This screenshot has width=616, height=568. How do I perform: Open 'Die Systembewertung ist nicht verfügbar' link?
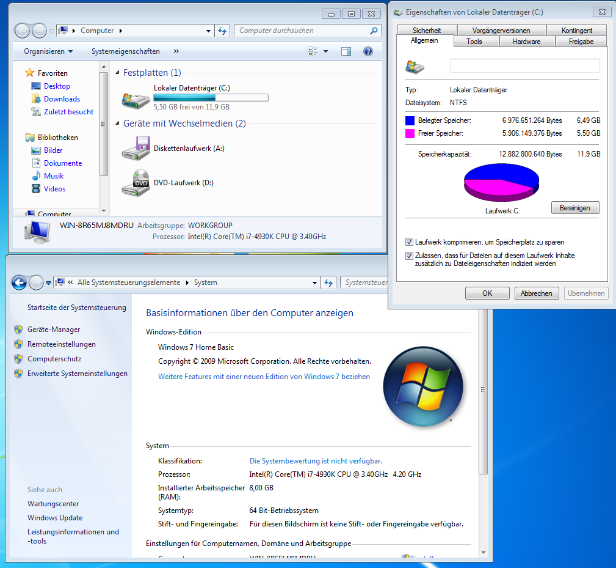coord(316,460)
